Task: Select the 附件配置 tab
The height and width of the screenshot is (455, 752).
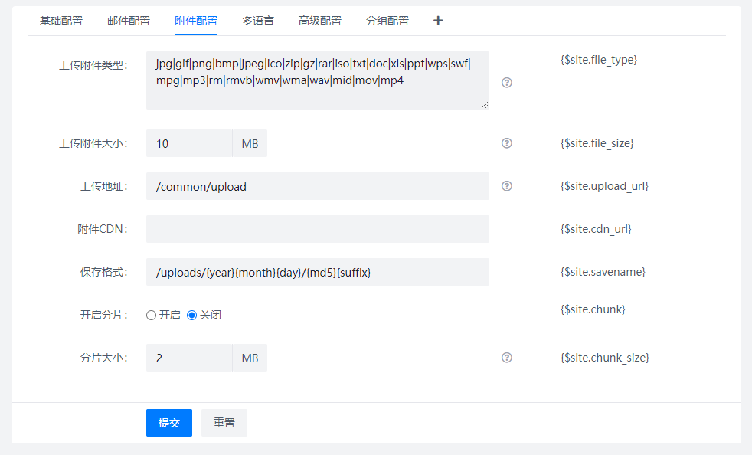Action: click(x=196, y=21)
